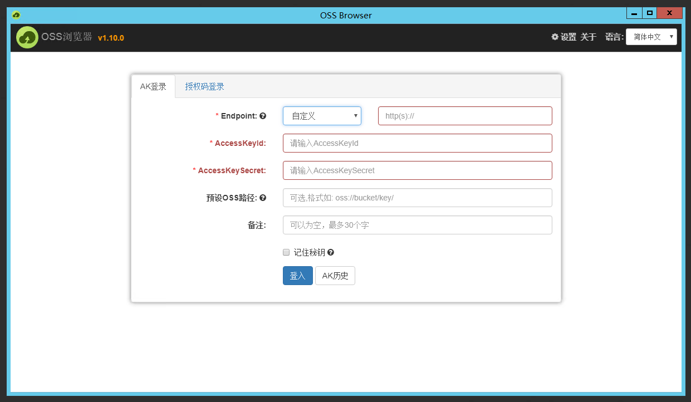The image size is (691, 402).
Task: Click the preset OSS path help icon
Action: click(263, 198)
